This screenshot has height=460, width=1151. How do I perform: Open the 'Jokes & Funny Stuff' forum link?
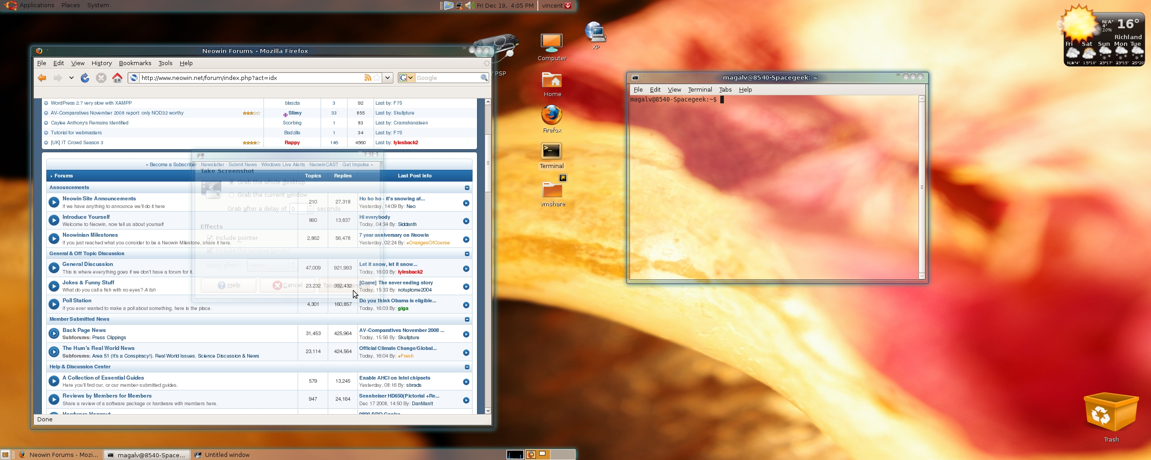click(88, 283)
